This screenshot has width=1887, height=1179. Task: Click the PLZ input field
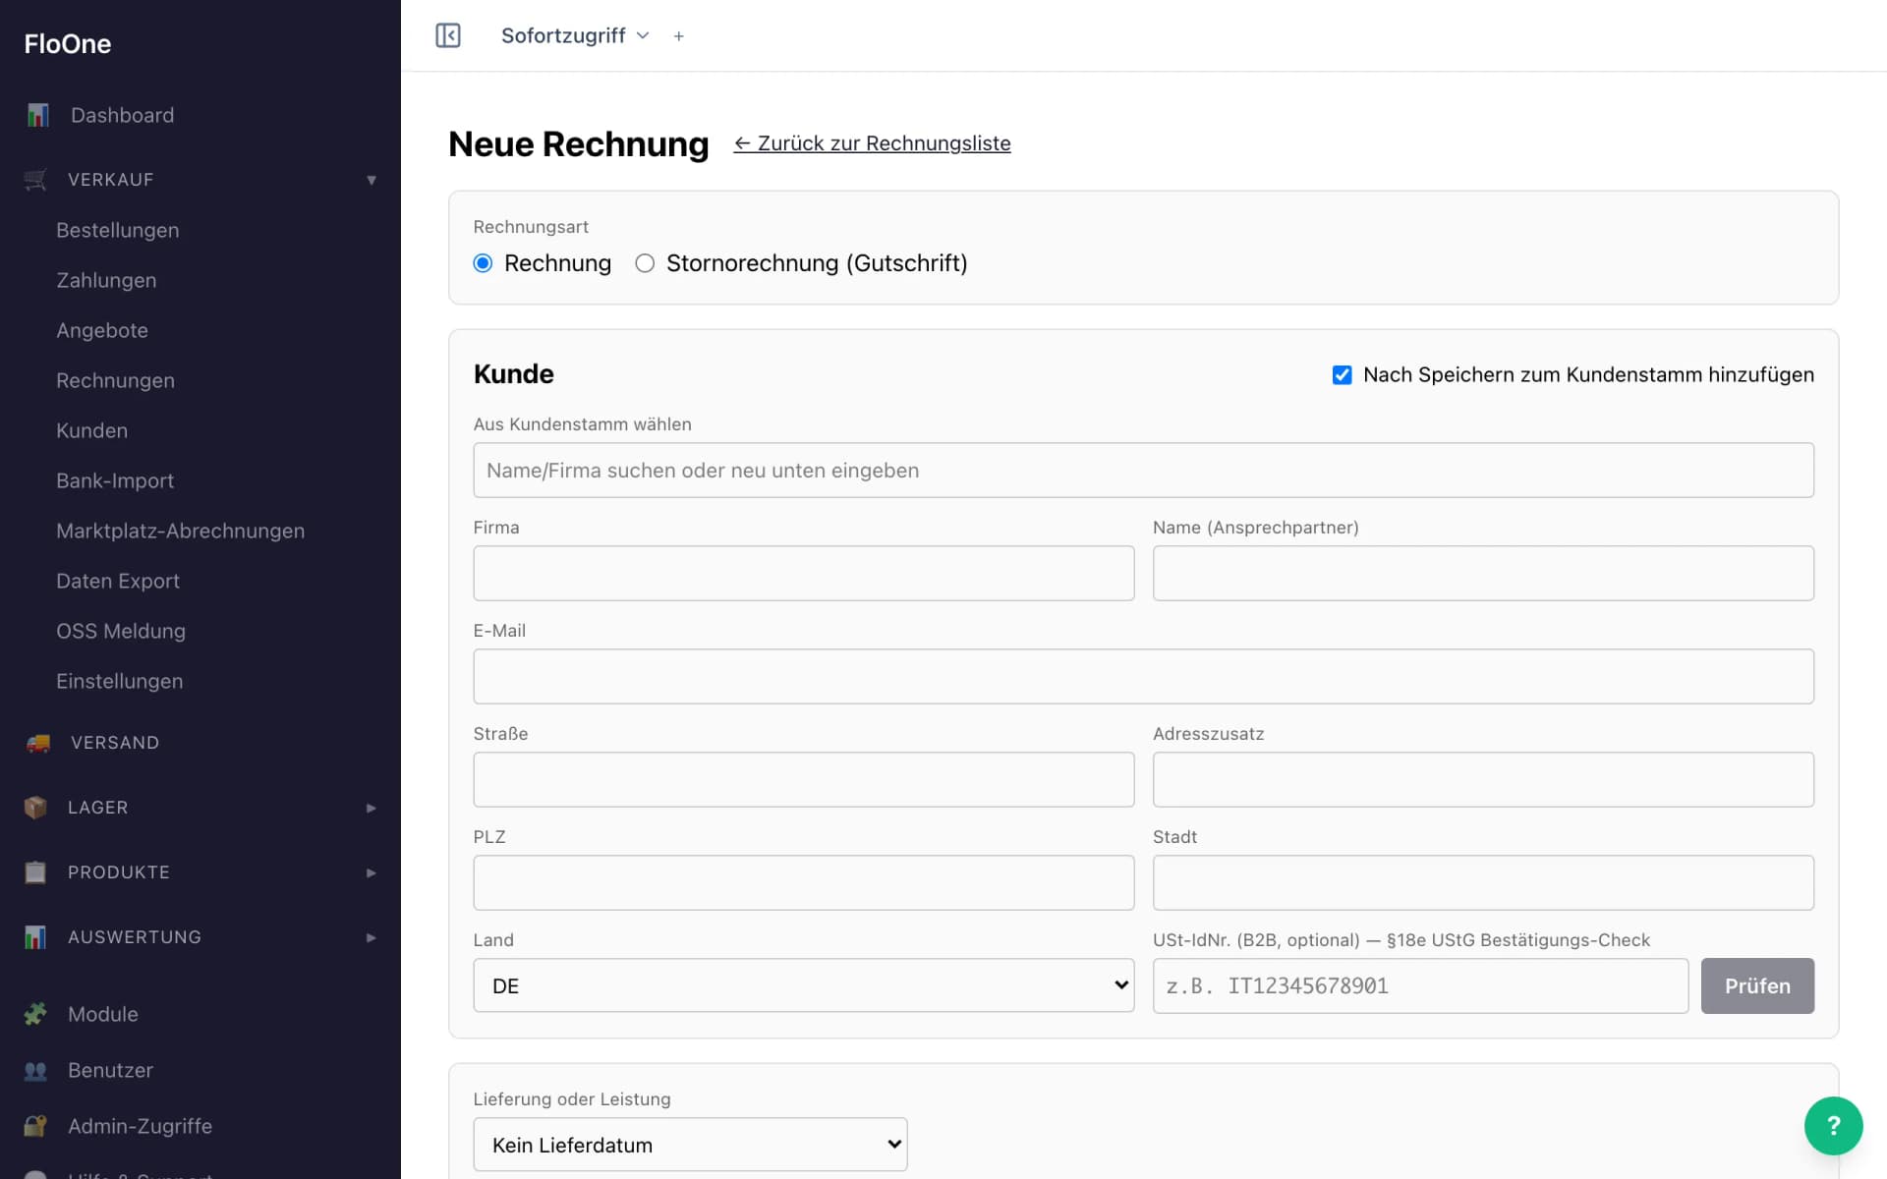(x=803, y=882)
